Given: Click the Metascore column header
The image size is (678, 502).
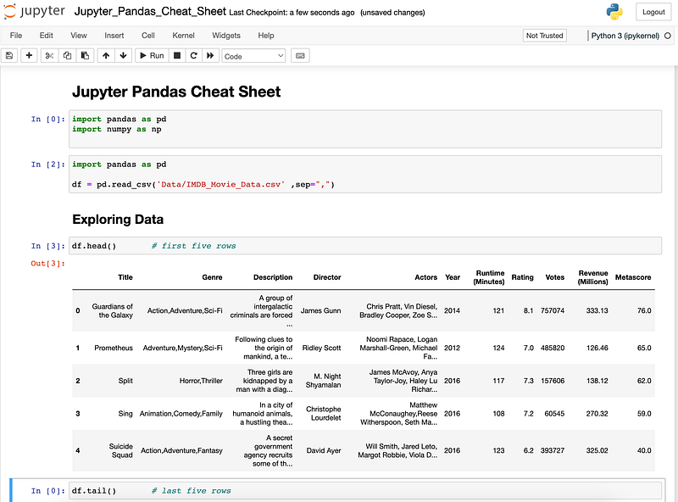Looking at the screenshot, I should [x=633, y=277].
